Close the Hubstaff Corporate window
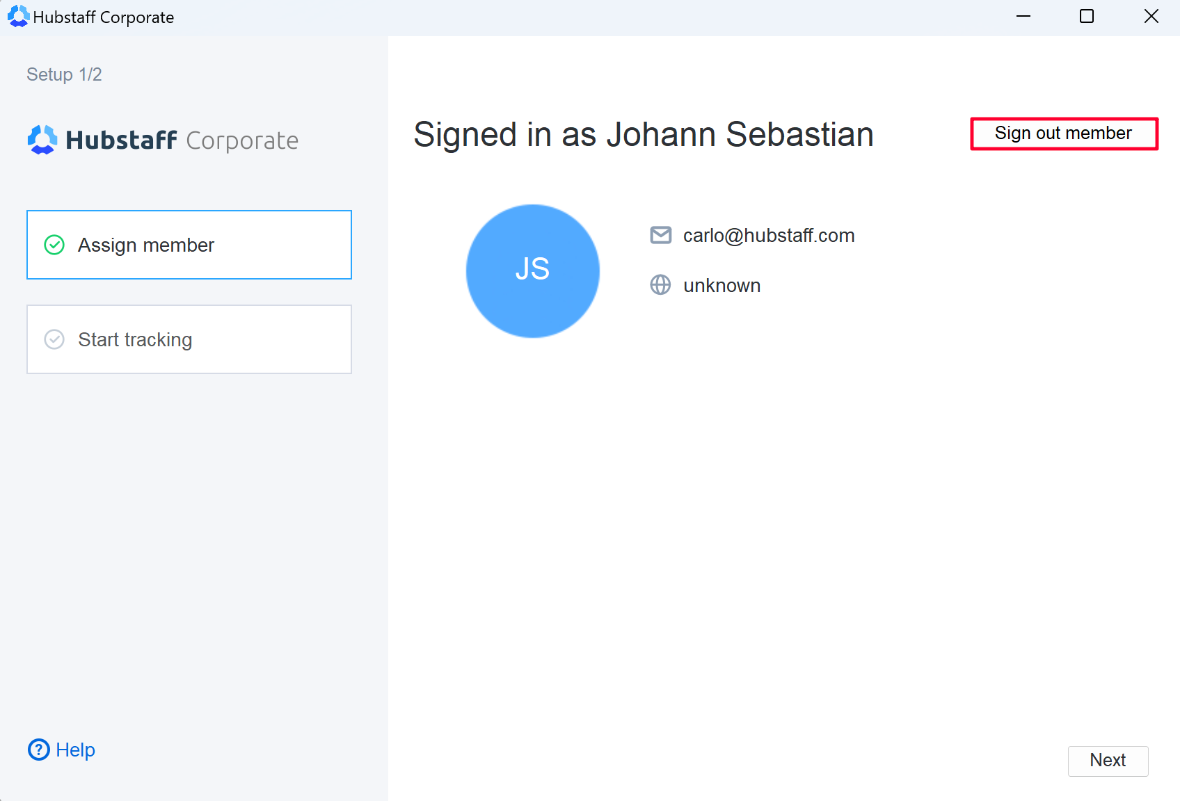 point(1151,17)
